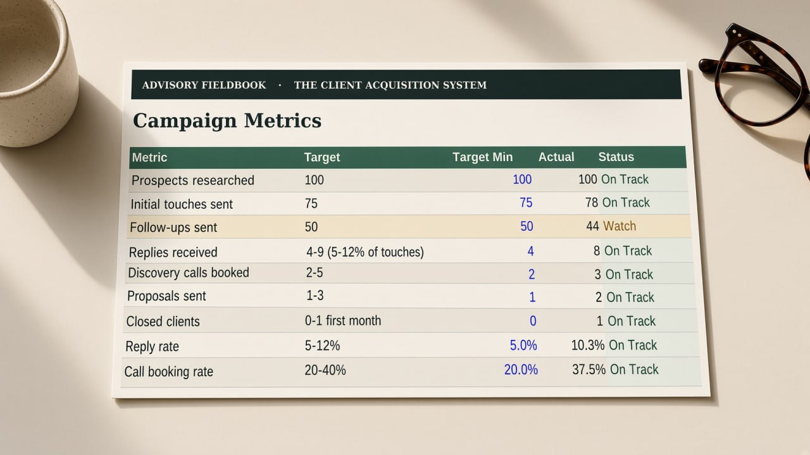Click blue Target Min '100' for Prospects researched
The height and width of the screenshot is (455, 810).
coord(522,179)
